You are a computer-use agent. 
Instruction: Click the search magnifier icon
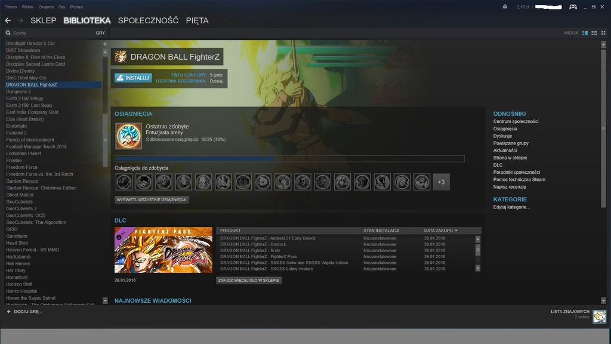tap(8, 33)
